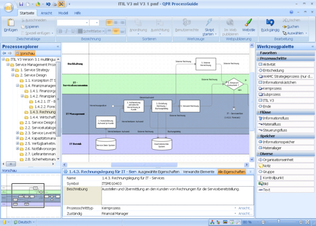Toggle underline text formatting
The height and width of the screenshot is (226, 316).
[73, 31]
